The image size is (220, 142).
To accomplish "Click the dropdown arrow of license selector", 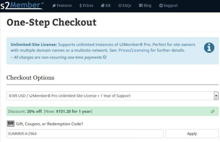I will point(216,96).
